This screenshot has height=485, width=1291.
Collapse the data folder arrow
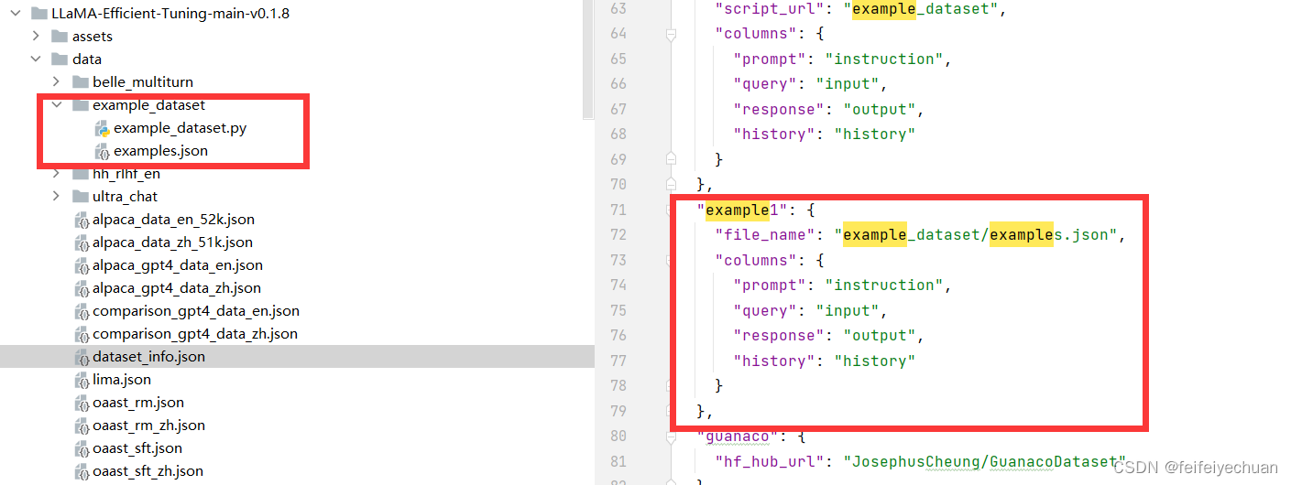click(36, 59)
